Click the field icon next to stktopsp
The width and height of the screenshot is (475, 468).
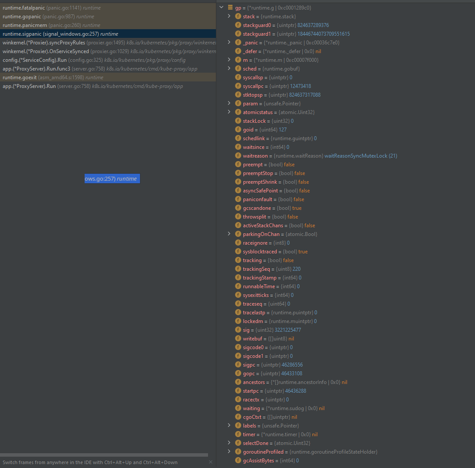pos(238,94)
